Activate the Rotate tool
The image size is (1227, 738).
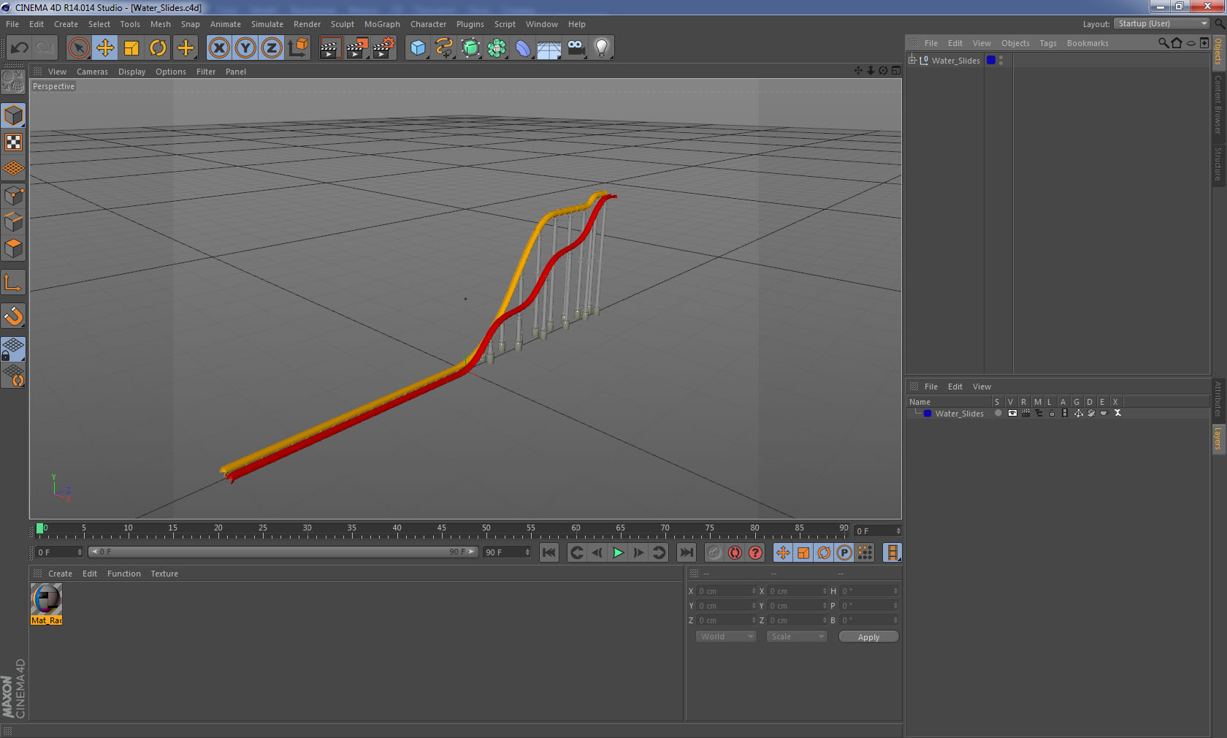pyautogui.click(x=158, y=48)
